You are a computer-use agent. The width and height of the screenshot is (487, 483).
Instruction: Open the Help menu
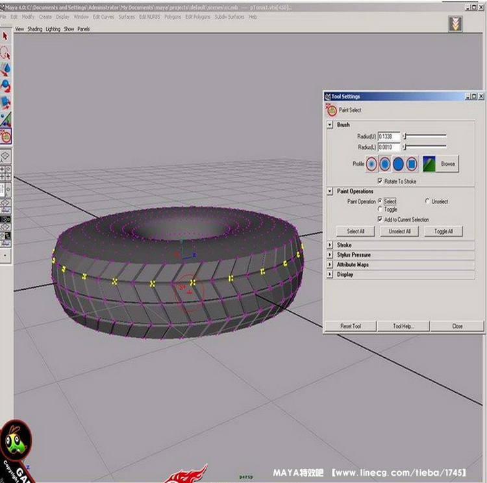pyautogui.click(x=253, y=17)
